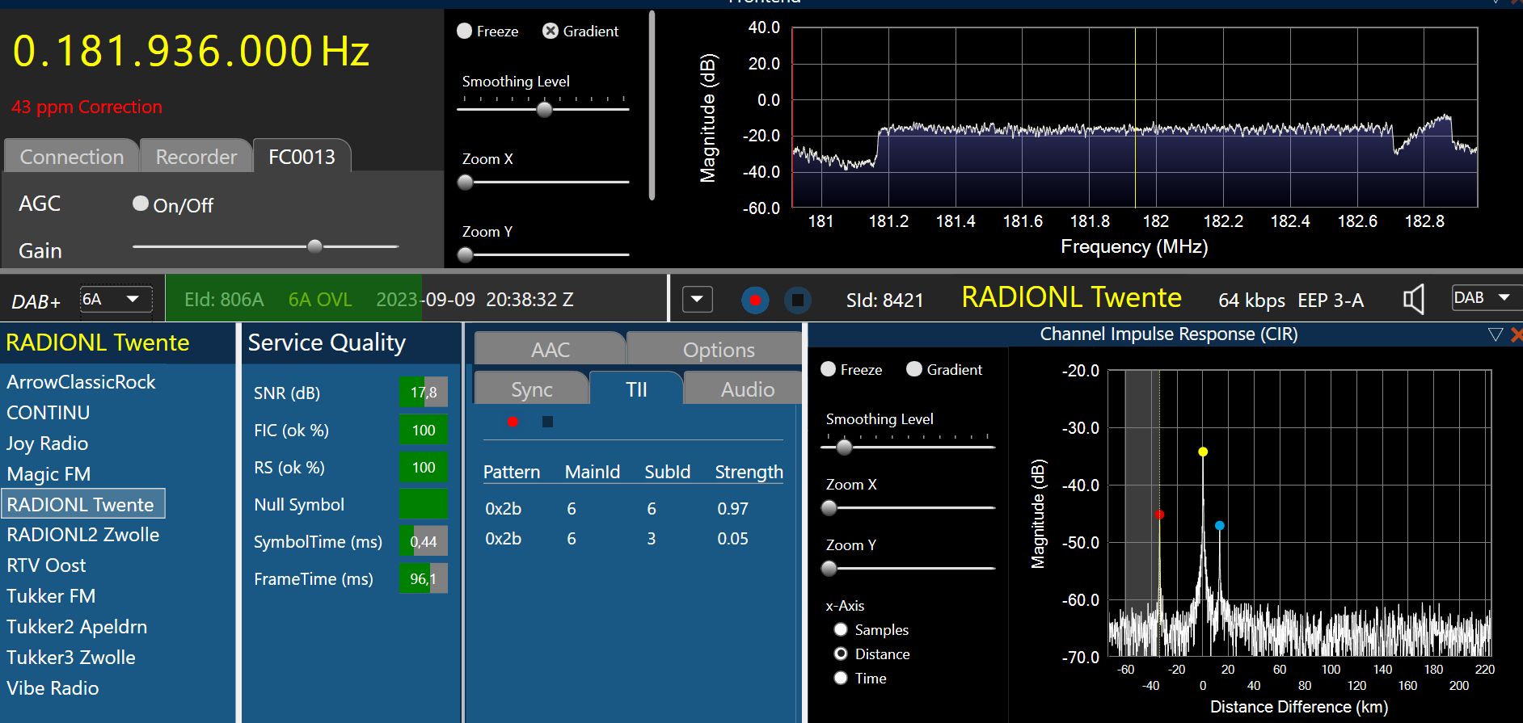Open the AAC tab
The image size is (1523, 723).
pos(550,349)
